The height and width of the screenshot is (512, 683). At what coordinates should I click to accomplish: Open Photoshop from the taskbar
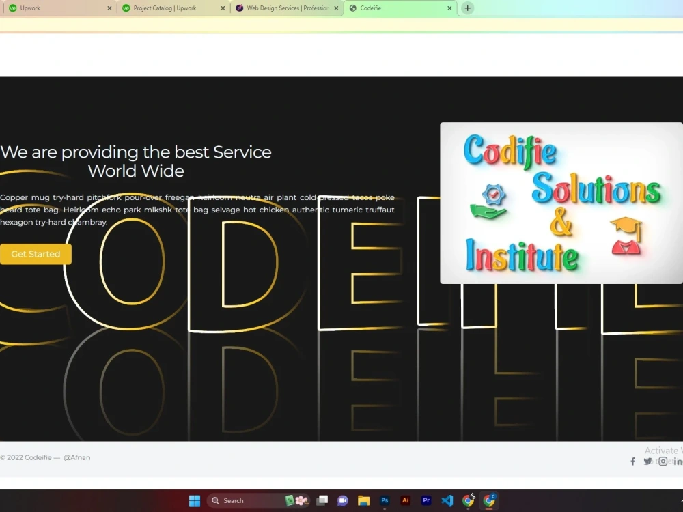click(x=385, y=500)
